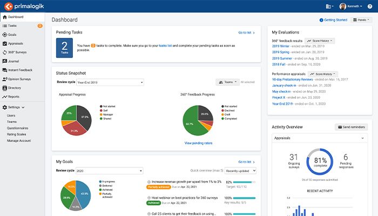Click the Journal icon in sidebar

tap(4, 61)
